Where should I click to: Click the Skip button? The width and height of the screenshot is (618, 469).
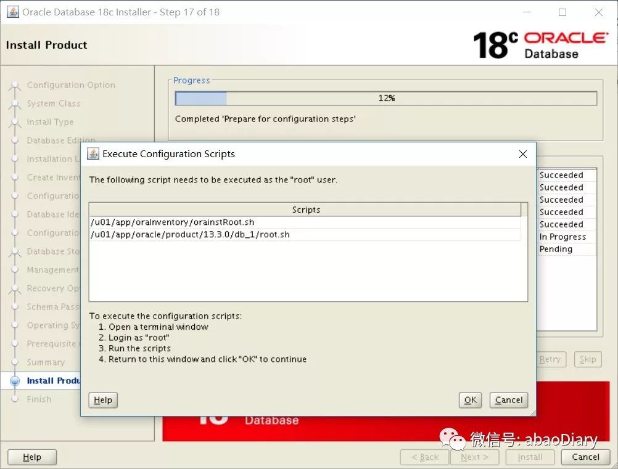coord(588,359)
